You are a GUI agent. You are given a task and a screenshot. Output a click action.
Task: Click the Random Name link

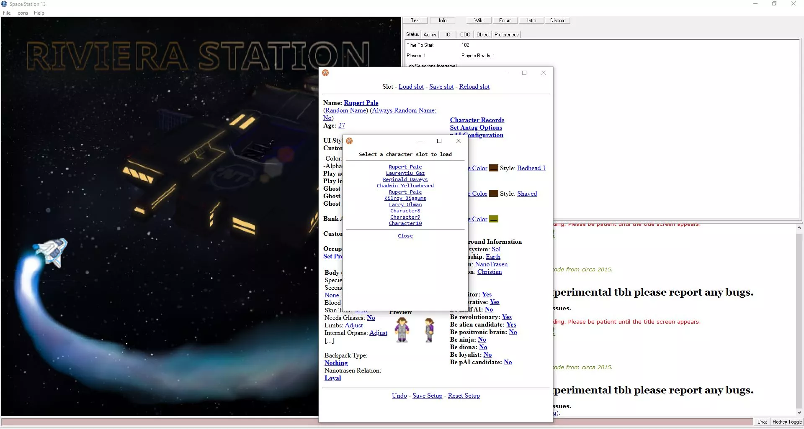pyautogui.click(x=345, y=110)
